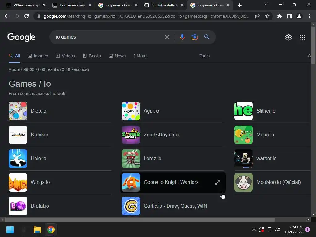
Task: Open the Goons.io Knight Warriors link
Action: [171, 182]
